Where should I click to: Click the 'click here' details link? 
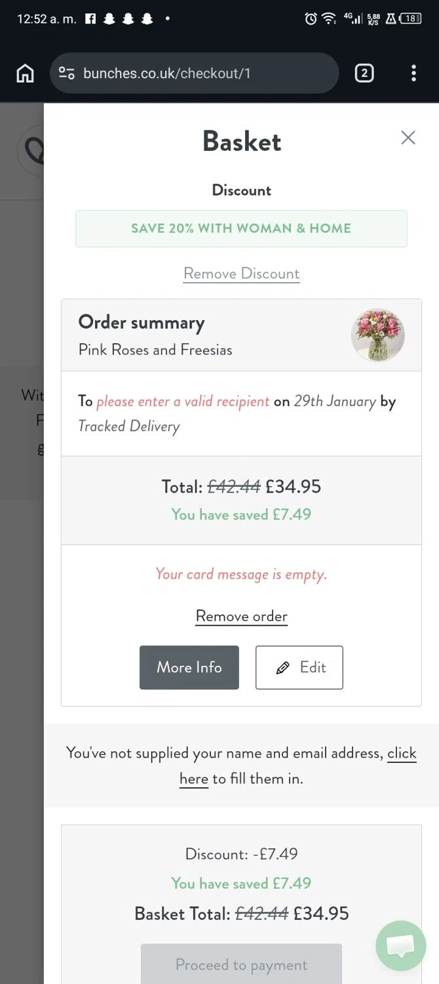click(194, 779)
